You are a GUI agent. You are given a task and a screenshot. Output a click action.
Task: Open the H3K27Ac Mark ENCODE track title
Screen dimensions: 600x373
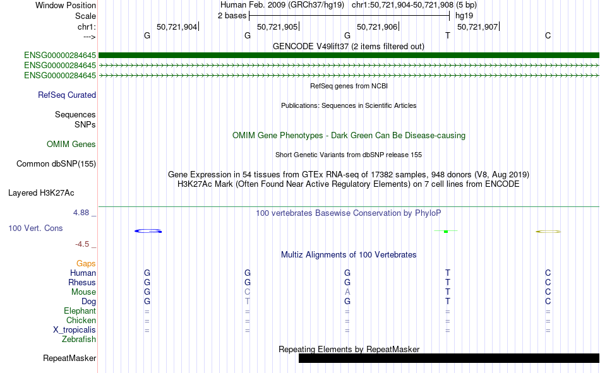tap(348, 184)
